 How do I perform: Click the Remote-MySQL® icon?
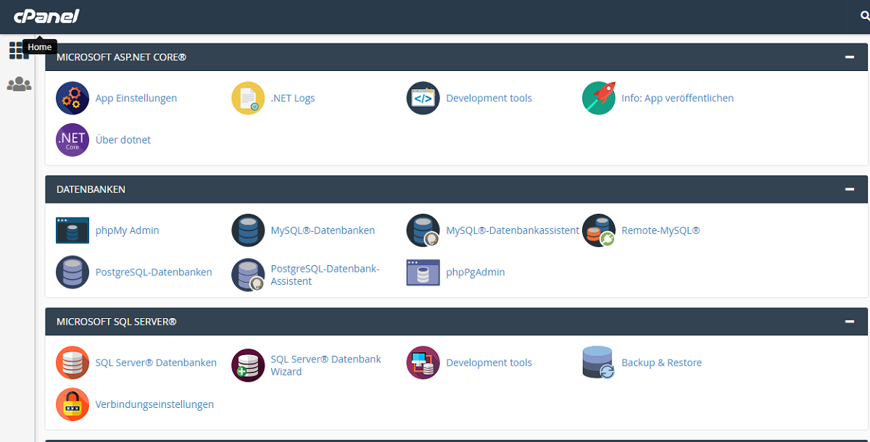pos(599,230)
